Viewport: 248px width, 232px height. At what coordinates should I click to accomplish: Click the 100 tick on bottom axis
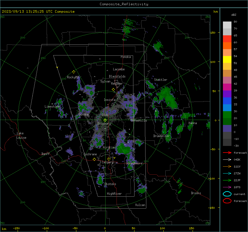(162, 228)
